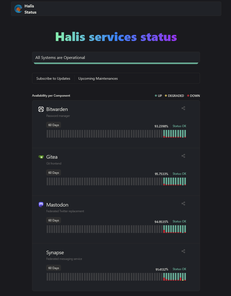Open the 60 Days selector for Bitwarden
This screenshot has width=231, height=296.
tap(54, 125)
